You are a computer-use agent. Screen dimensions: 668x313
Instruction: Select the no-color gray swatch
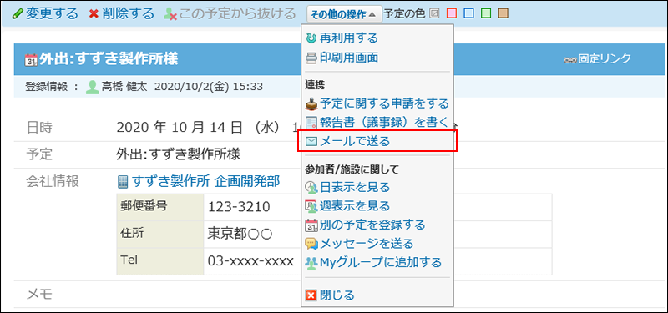[433, 13]
